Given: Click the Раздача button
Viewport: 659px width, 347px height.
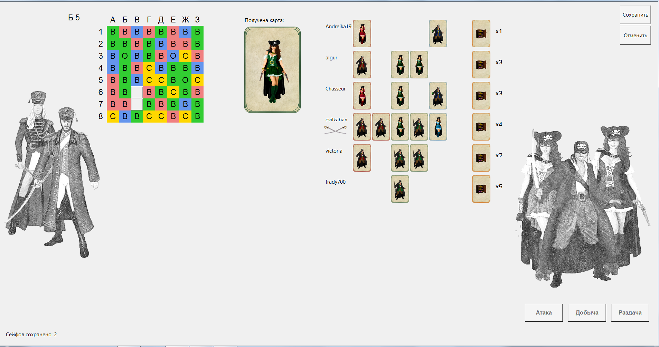Looking at the screenshot, I should pyautogui.click(x=630, y=312).
